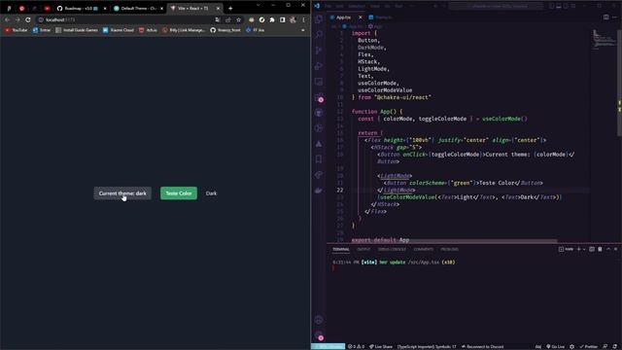Viewport: 622px width, 350px height.
Task: Open the pinned YouTube tab
Action: (x=47, y=8)
